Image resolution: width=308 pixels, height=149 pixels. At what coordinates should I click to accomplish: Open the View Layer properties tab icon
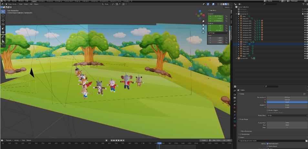(x=235, y=101)
